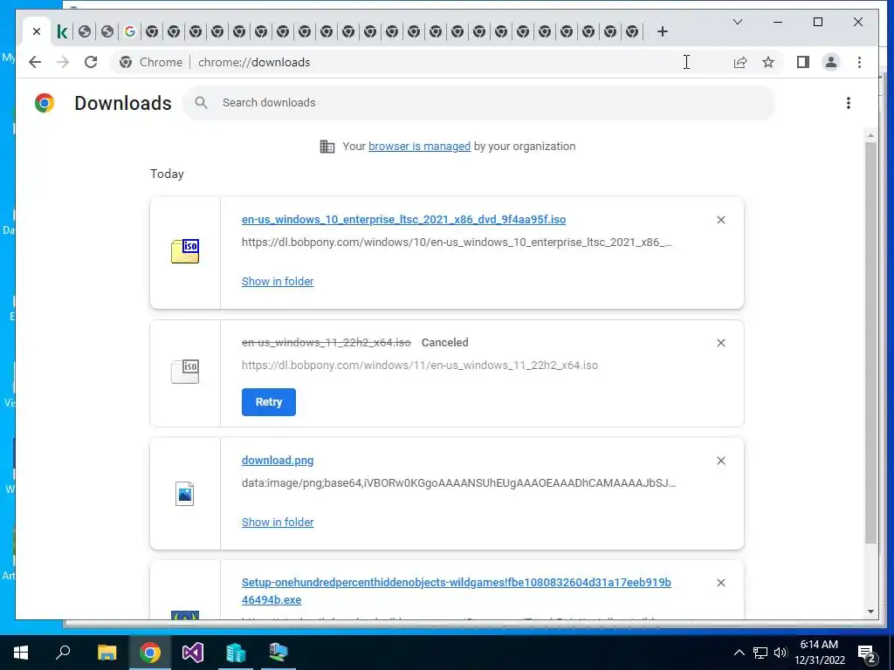Remove download.png from the list
This screenshot has width=894, height=670.
(x=720, y=461)
